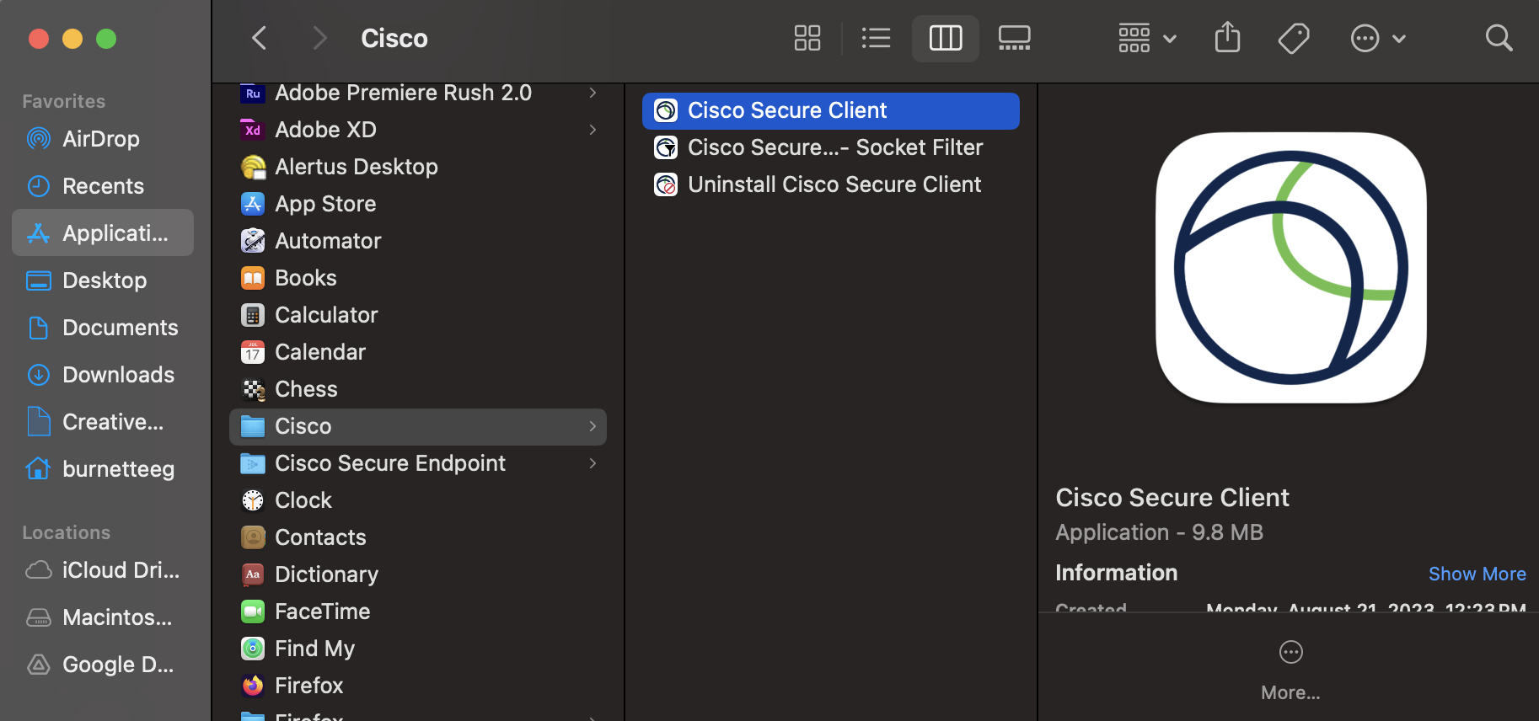The width and height of the screenshot is (1539, 721).
Task: Click the Tags toolbar icon
Action: [x=1294, y=38]
